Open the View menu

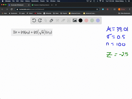click(x=22, y=1)
